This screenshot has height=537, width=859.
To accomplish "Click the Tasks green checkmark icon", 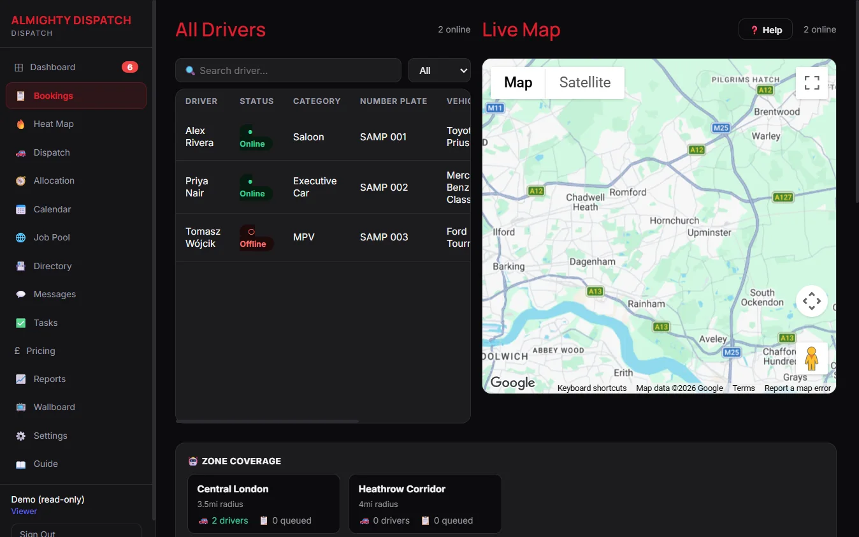I will click(x=21, y=323).
